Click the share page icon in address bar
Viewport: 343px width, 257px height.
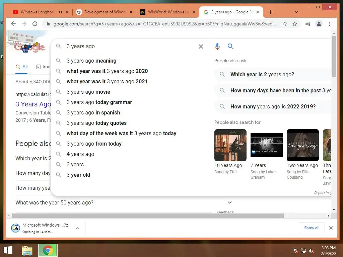284,24
